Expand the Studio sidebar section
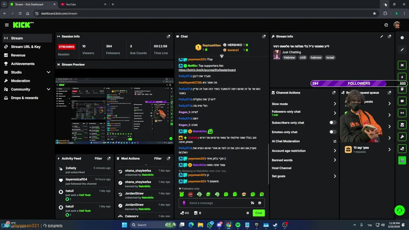The image size is (409, 230). coord(27,72)
